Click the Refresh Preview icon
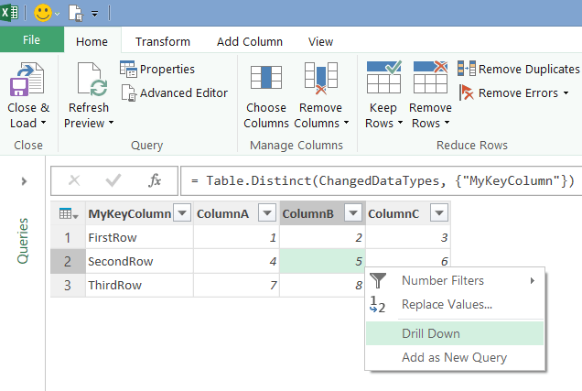Image resolution: width=582 pixels, height=391 pixels. click(x=92, y=79)
